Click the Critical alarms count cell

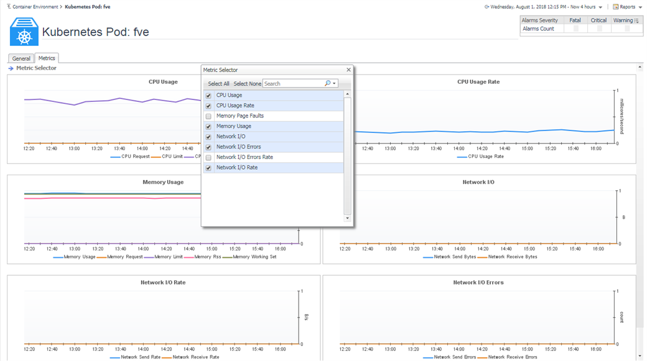598,29
